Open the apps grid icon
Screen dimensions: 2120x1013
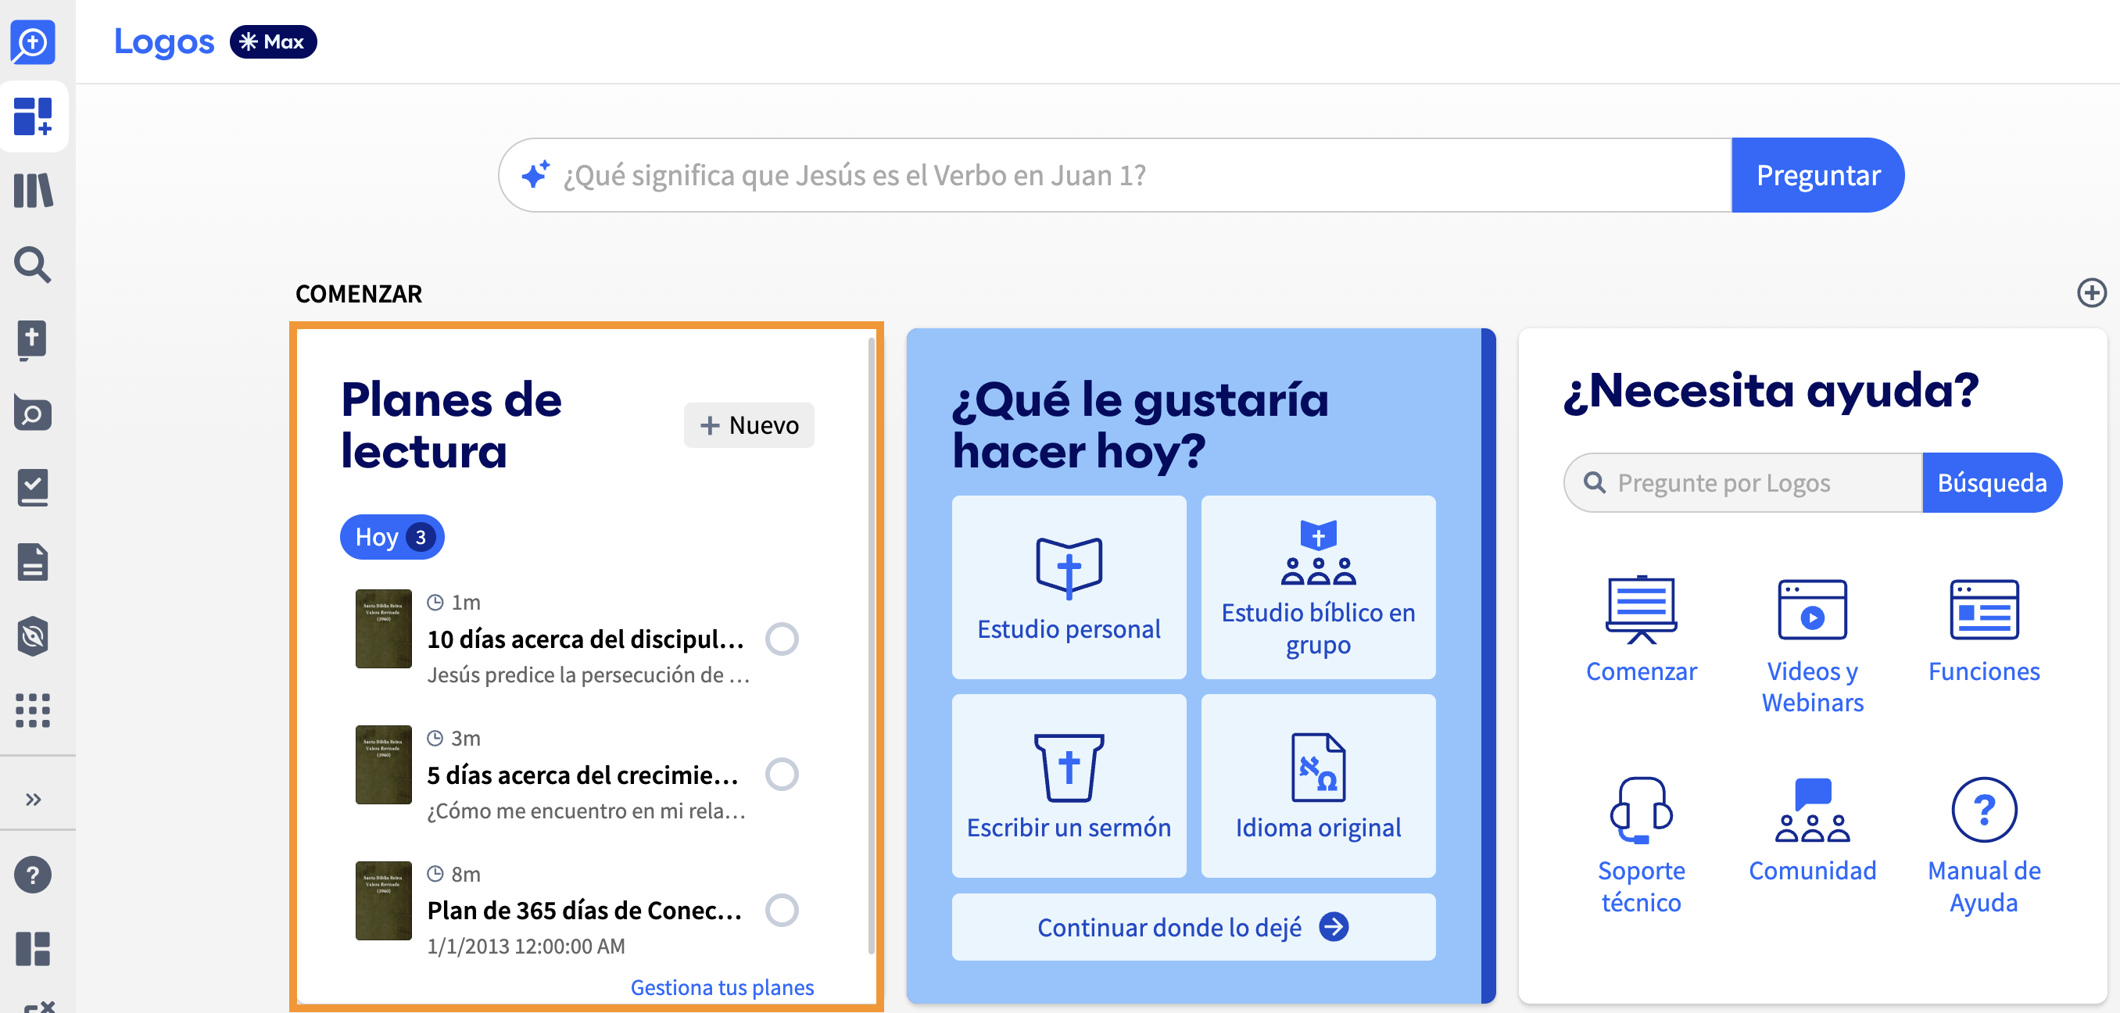click(x=33, y=710)
